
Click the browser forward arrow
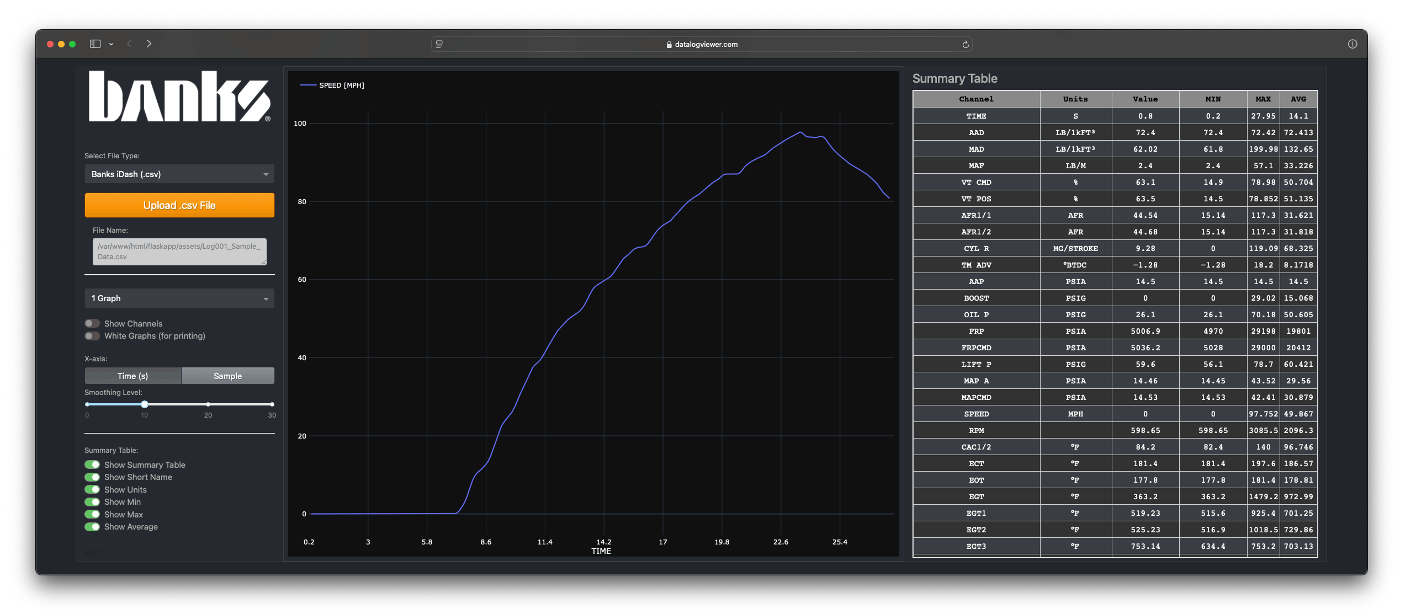point(148,44)
